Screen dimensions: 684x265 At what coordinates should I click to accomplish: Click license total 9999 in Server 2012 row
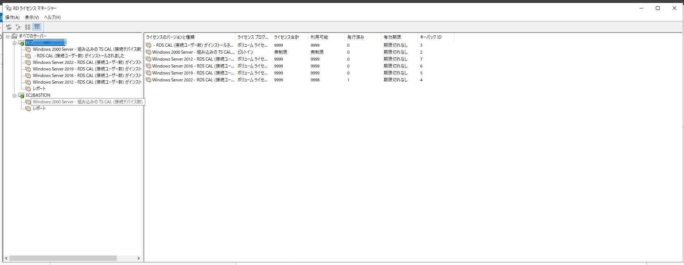click(x=278, y=59)
